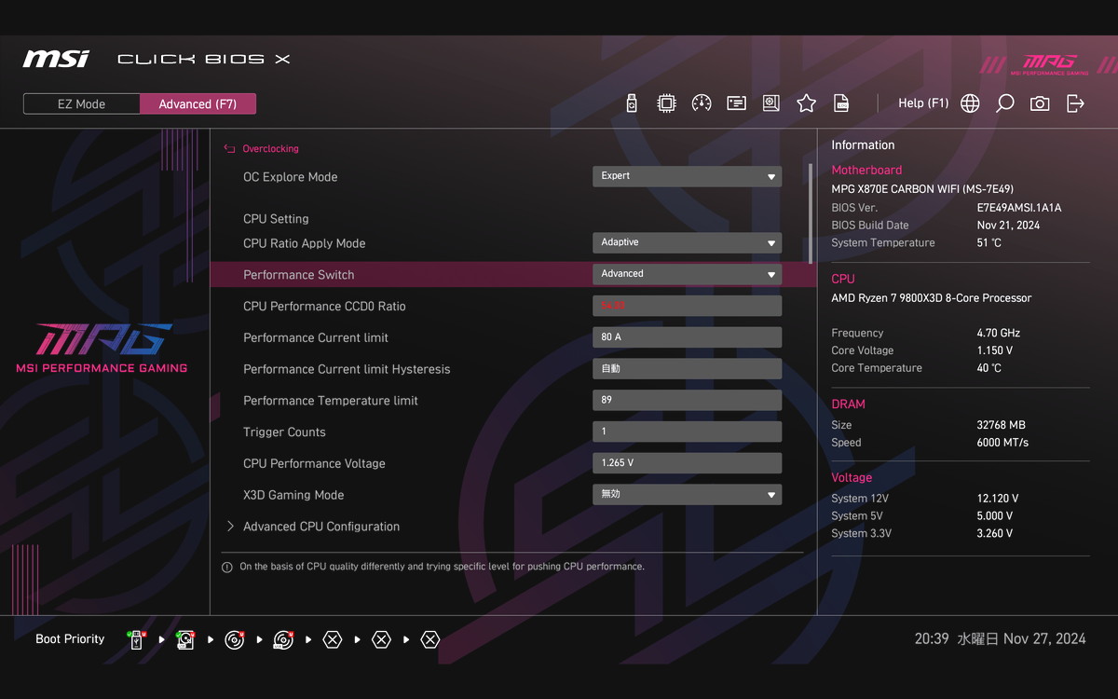The width and height of the screenshot is (1118, 699).
Task: Select OC Explore Mode label
Action: tap(290, 177)
